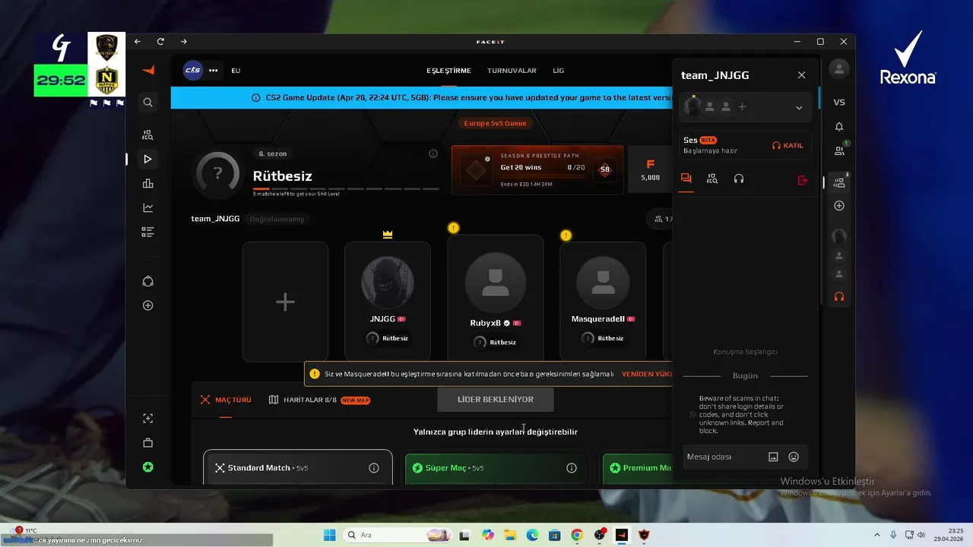Click KATIL voice join button
Viewport: 973px width, 547px height.
tap(788, 145)
